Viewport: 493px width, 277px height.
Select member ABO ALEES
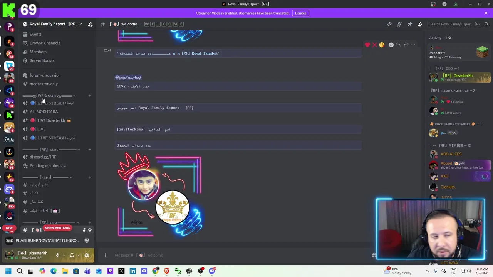click(x=460, y=154)
